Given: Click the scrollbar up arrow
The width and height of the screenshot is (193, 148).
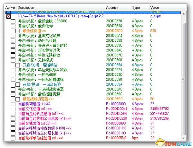Looking at the screenshot, I should (x=183, y=14).
